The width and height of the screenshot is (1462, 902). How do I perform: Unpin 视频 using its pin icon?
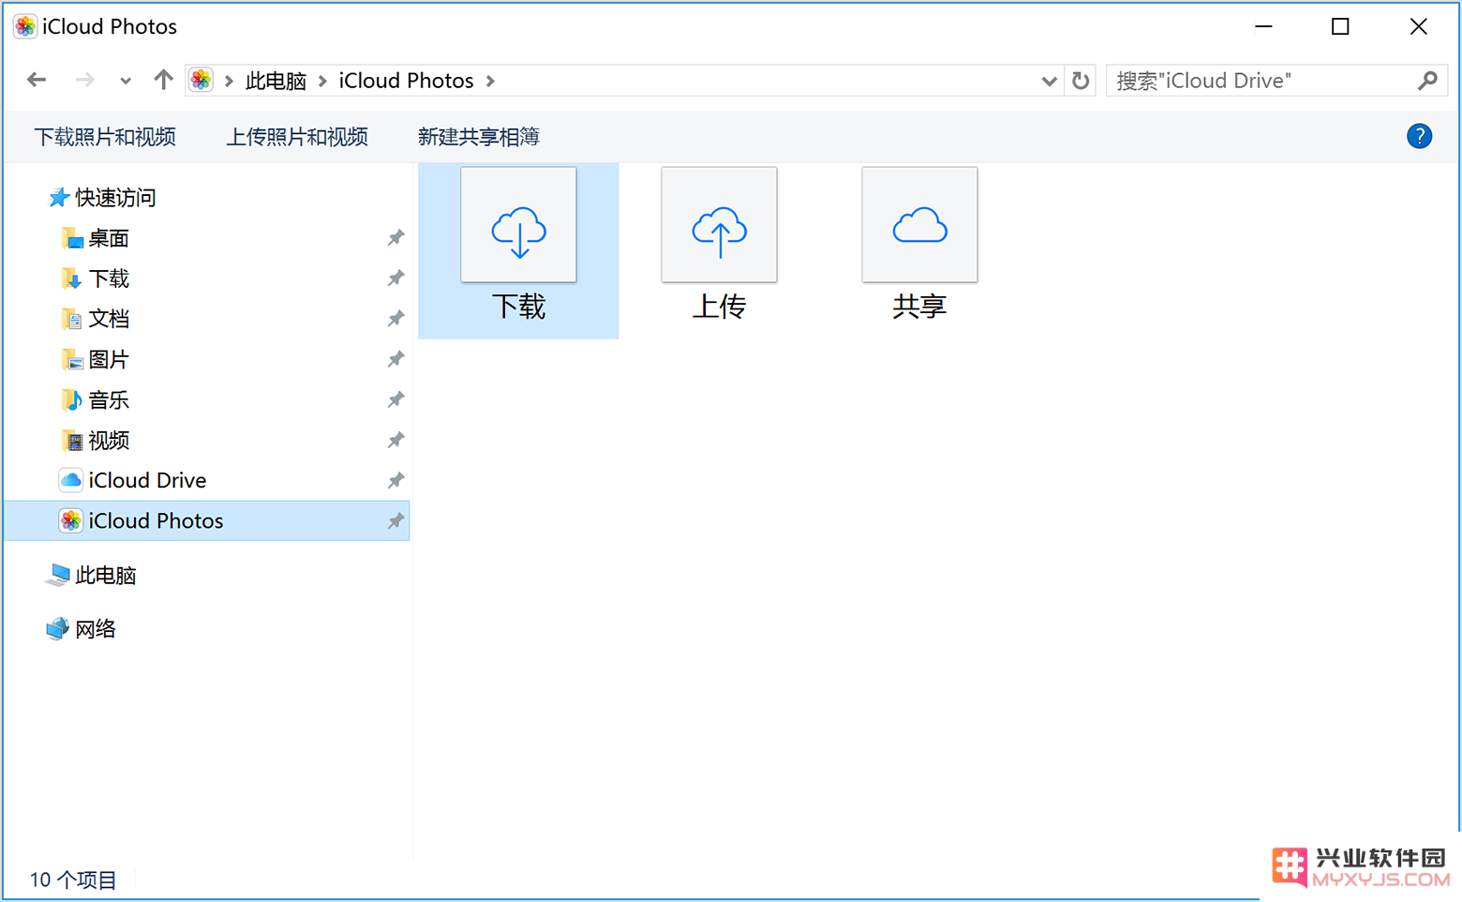[395, 440]
